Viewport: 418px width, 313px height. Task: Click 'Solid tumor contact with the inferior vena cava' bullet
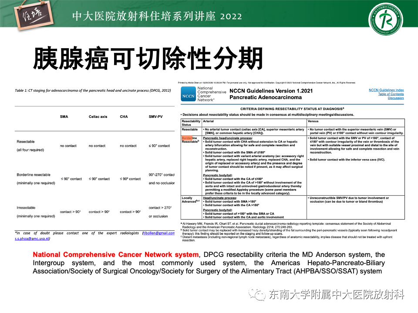347,160
